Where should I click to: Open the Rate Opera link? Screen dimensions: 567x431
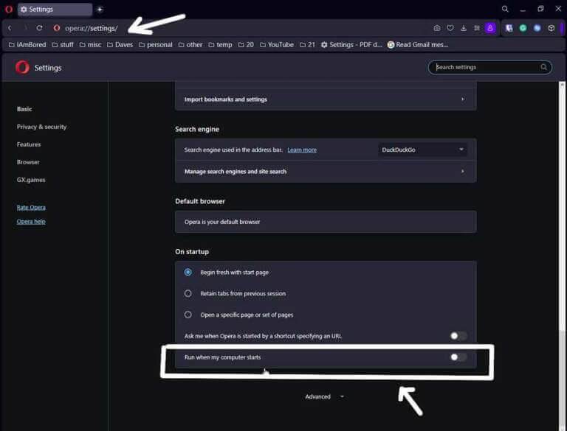pos(31,208)
